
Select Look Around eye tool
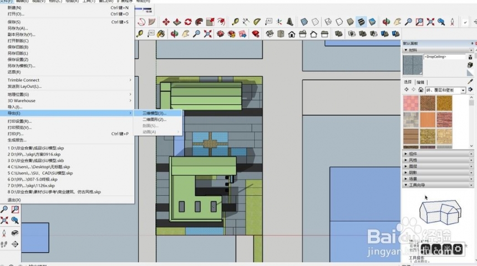coord(15,233)
